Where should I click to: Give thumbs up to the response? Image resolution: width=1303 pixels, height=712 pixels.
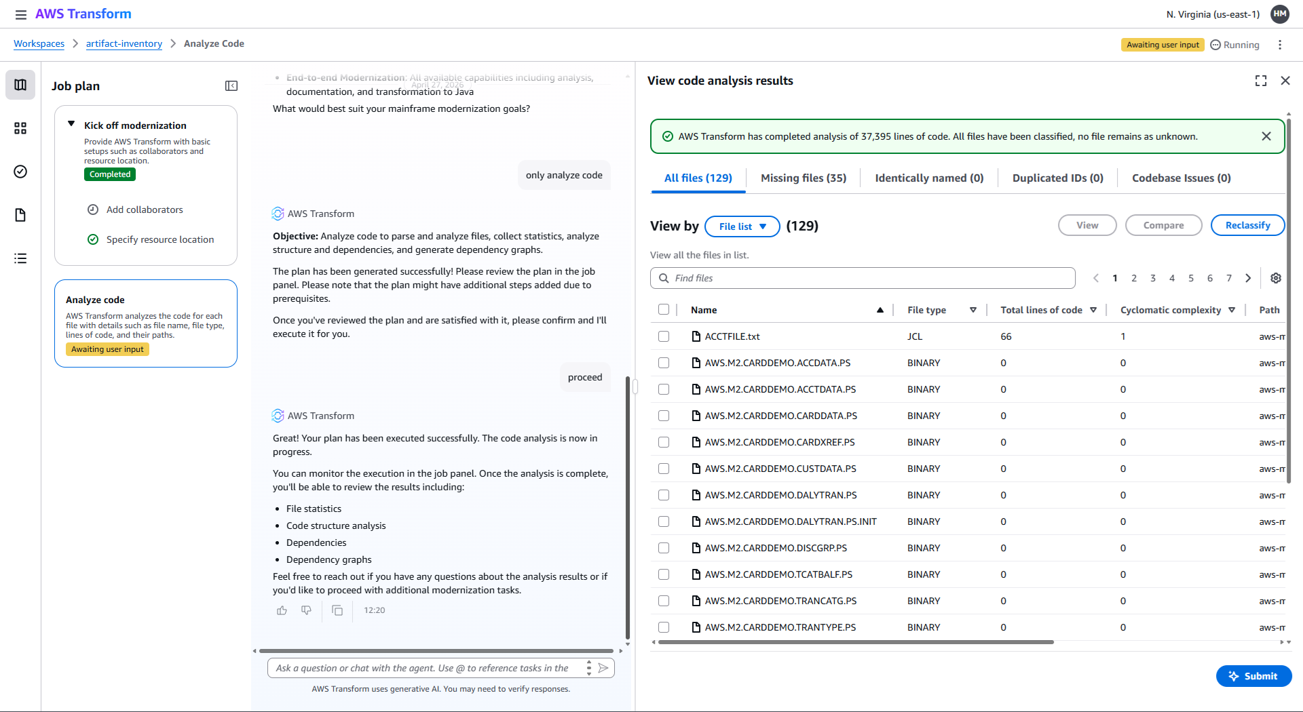[282, 610]
